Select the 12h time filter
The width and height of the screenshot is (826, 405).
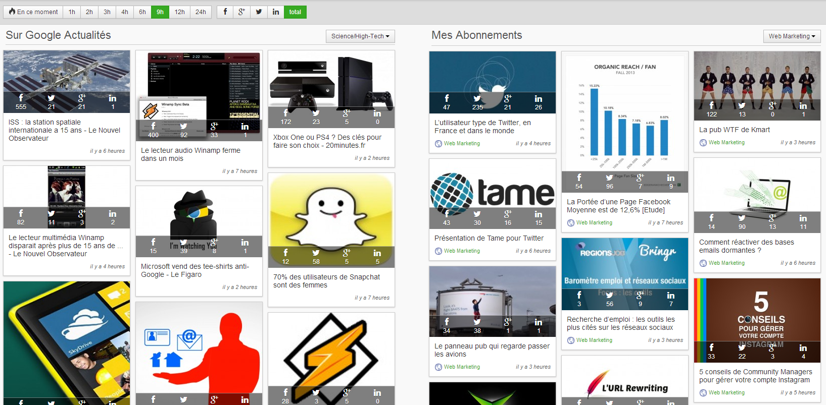coord(180,12)
